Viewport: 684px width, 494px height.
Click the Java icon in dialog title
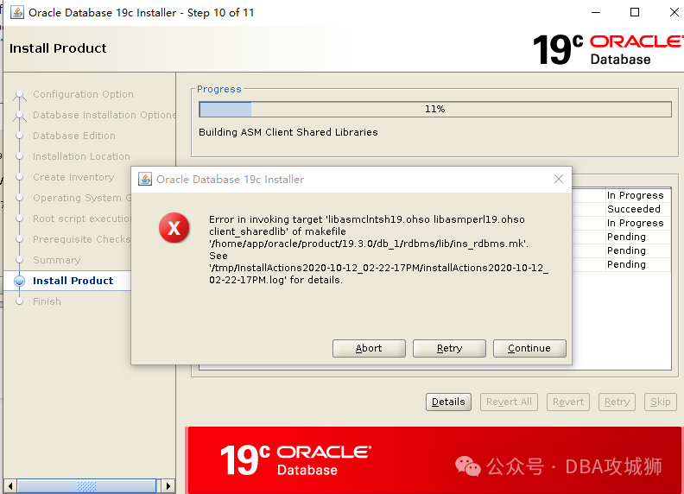point(145,179)
